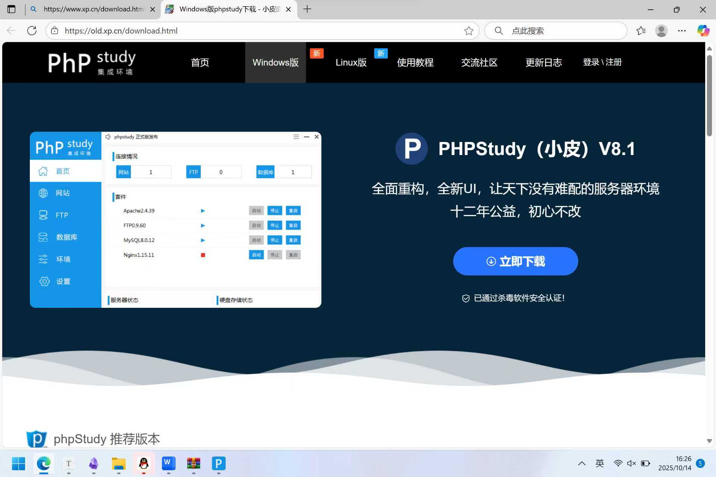The width and height of the screenshot is (716, 477).
Task: Click the 立即下载 download button
Action: pos(515,261)
